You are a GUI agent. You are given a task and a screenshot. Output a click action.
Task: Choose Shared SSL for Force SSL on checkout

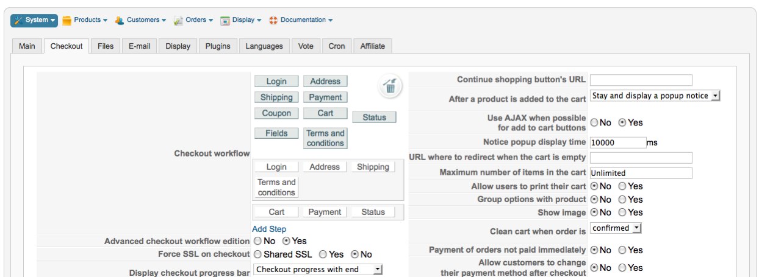click(x=258, y=254)
